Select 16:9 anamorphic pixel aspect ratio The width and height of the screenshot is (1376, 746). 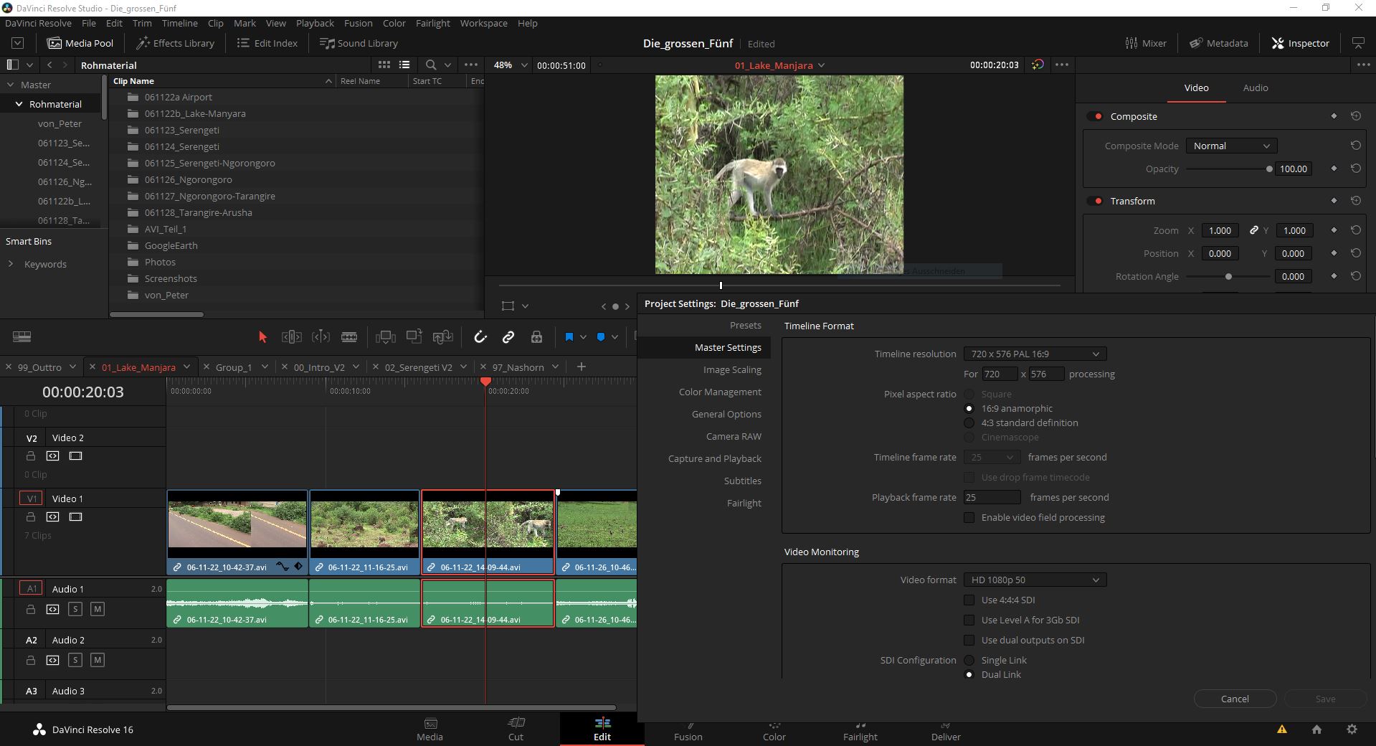(x=969, y=408)
